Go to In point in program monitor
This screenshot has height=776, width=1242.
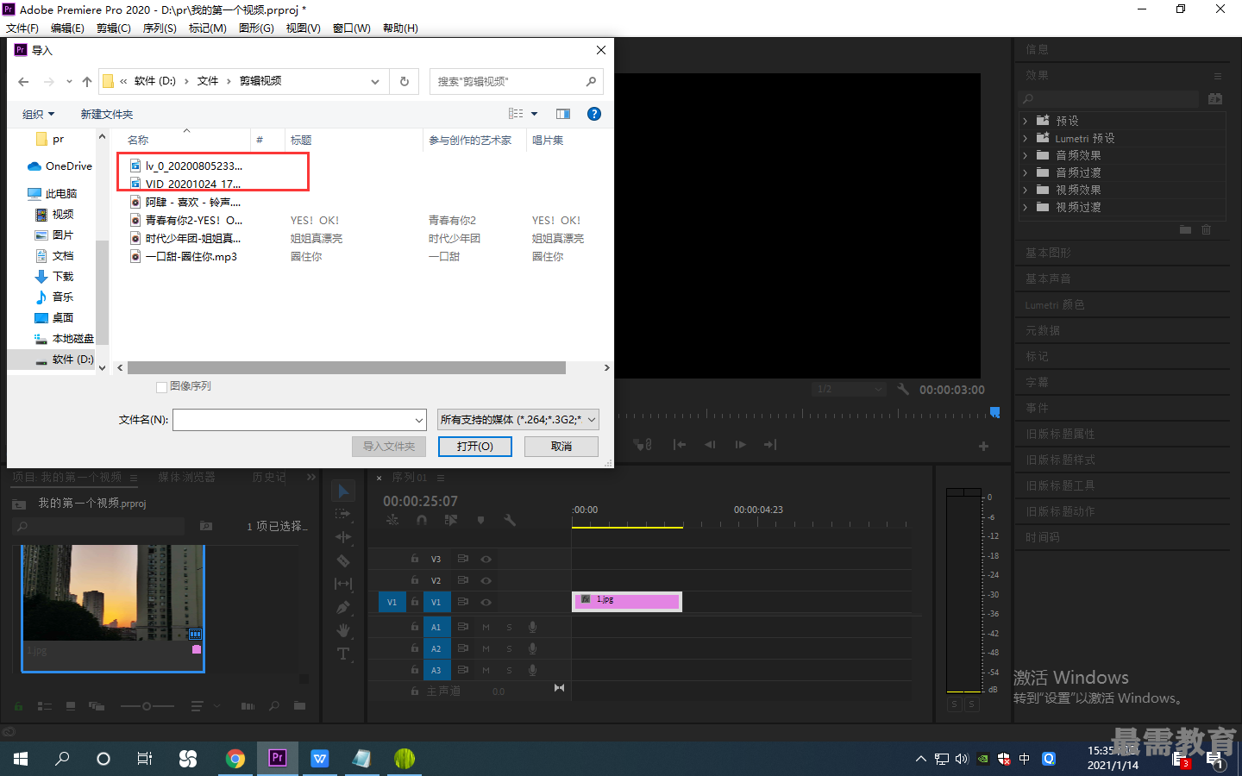click(x=680, y=445)
